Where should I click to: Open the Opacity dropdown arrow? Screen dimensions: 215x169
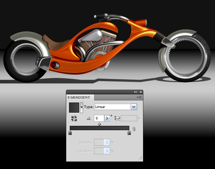107,142
